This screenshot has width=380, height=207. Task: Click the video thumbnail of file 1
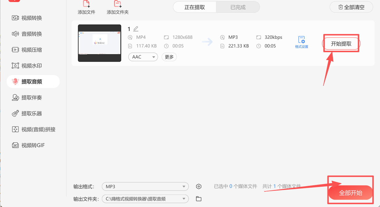click(100, 43)
